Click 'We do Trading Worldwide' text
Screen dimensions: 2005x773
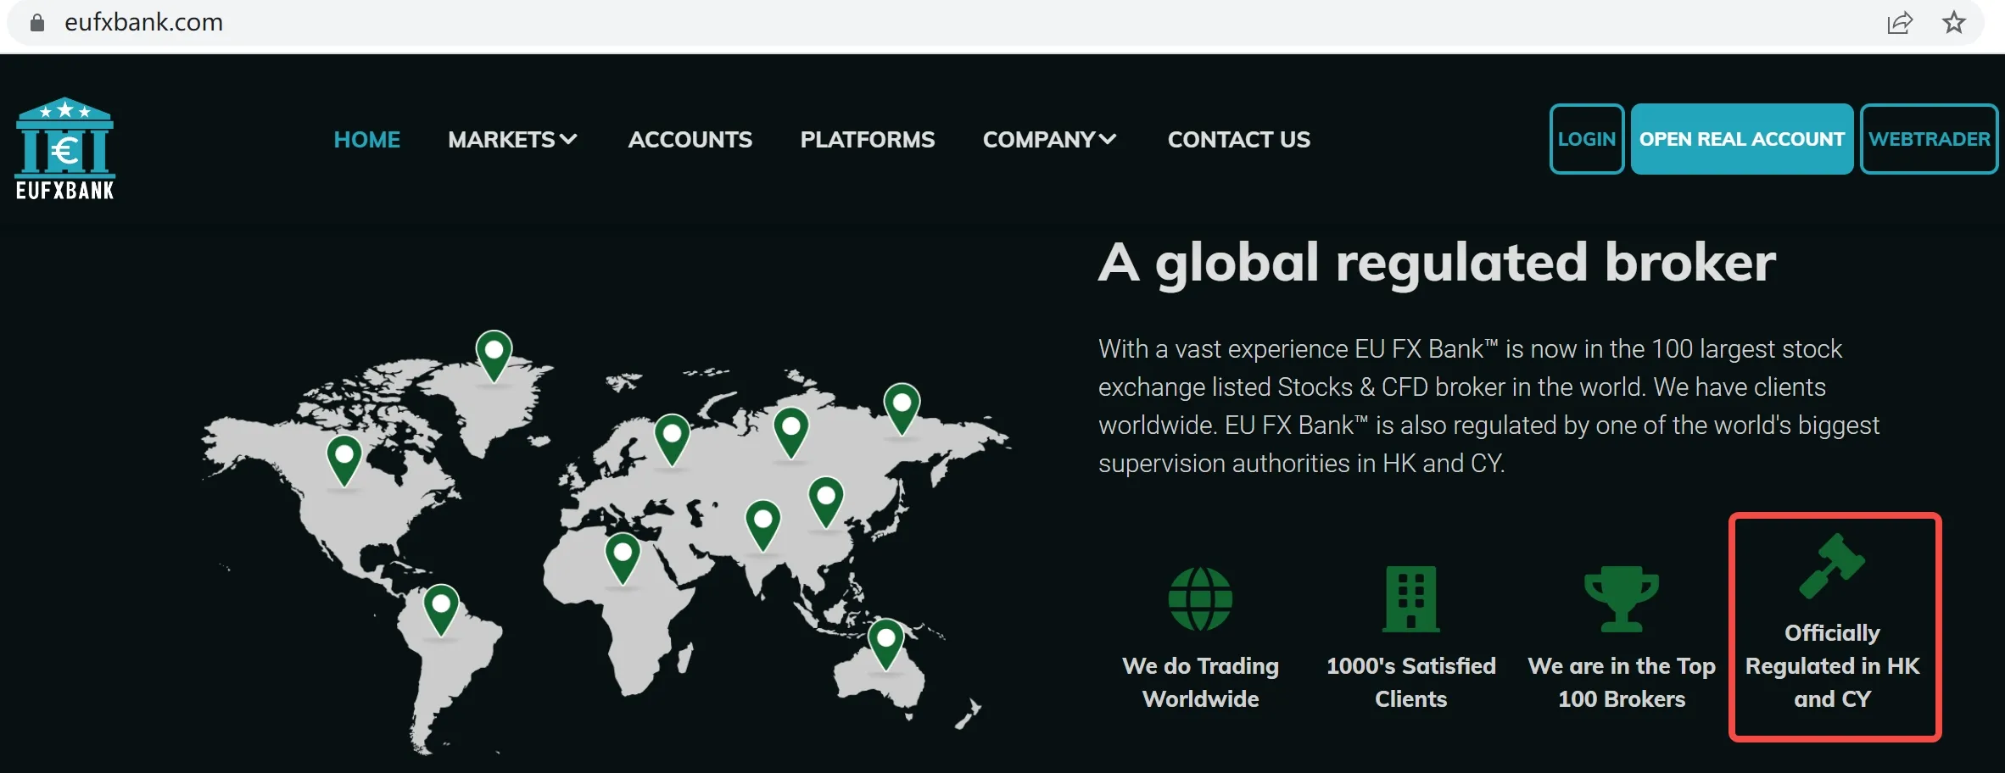(x=1200, y=682)
